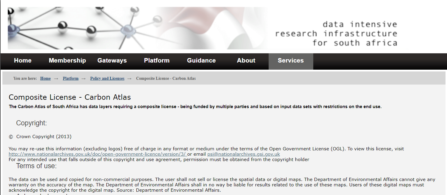447x195 pixels.
Task: Open the Policy and Licenses breadcrumb link
Action: point(107,79)
